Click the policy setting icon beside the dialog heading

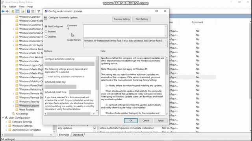click(46, 18)
